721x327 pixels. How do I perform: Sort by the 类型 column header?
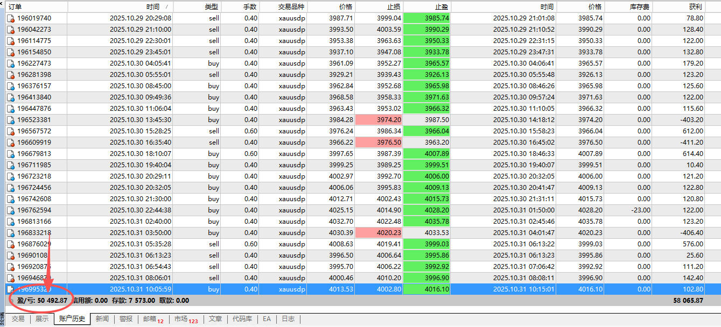click(198, 7)
